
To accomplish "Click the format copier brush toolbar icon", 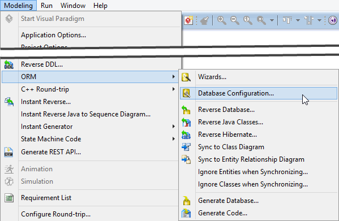I will coord(204,20).
